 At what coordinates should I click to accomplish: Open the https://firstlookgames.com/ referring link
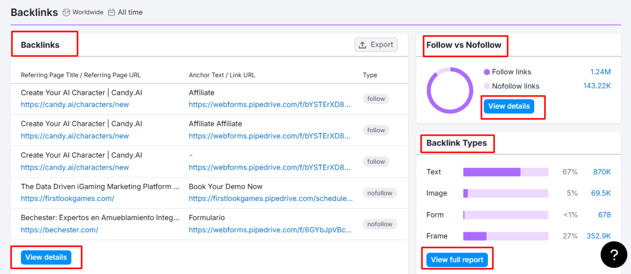[68, 198]
